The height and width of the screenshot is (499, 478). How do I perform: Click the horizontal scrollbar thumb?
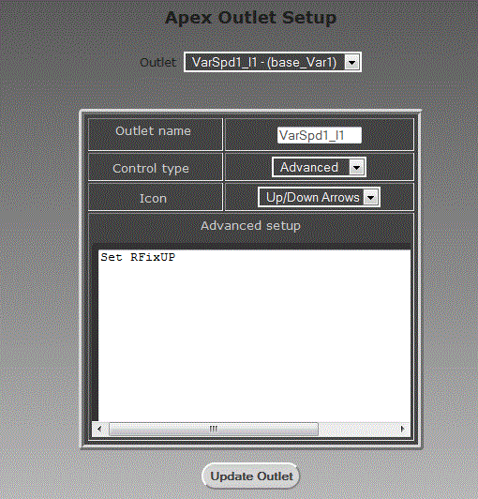[x=214, y=429]
